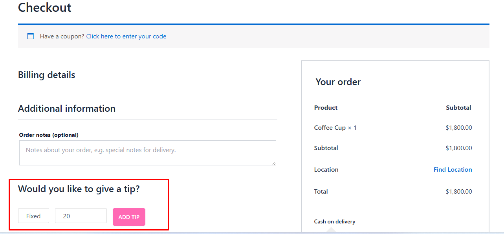The image size is (504, 234).
Task: Select the Cash on delivery payment option
Action: (x=335, y=221)
